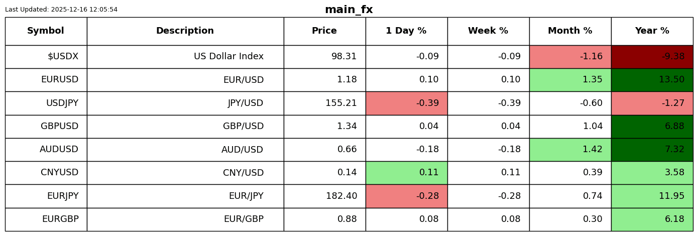The width and height of the screenshot is (698, 236).
Task: Select the EURGBP symbol cell
Action: coord(46,219)
